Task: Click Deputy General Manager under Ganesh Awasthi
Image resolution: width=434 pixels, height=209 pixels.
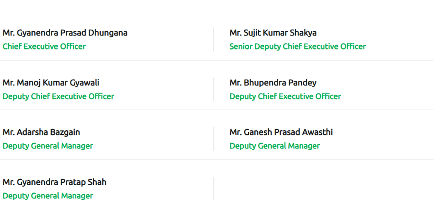Action: tap(275, 146)
